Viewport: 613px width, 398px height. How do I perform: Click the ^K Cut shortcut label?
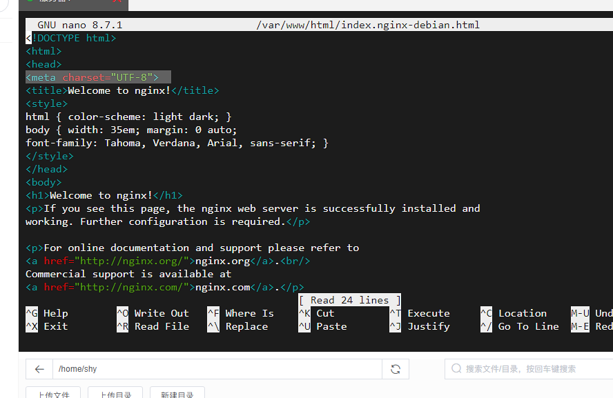[316, 313]
